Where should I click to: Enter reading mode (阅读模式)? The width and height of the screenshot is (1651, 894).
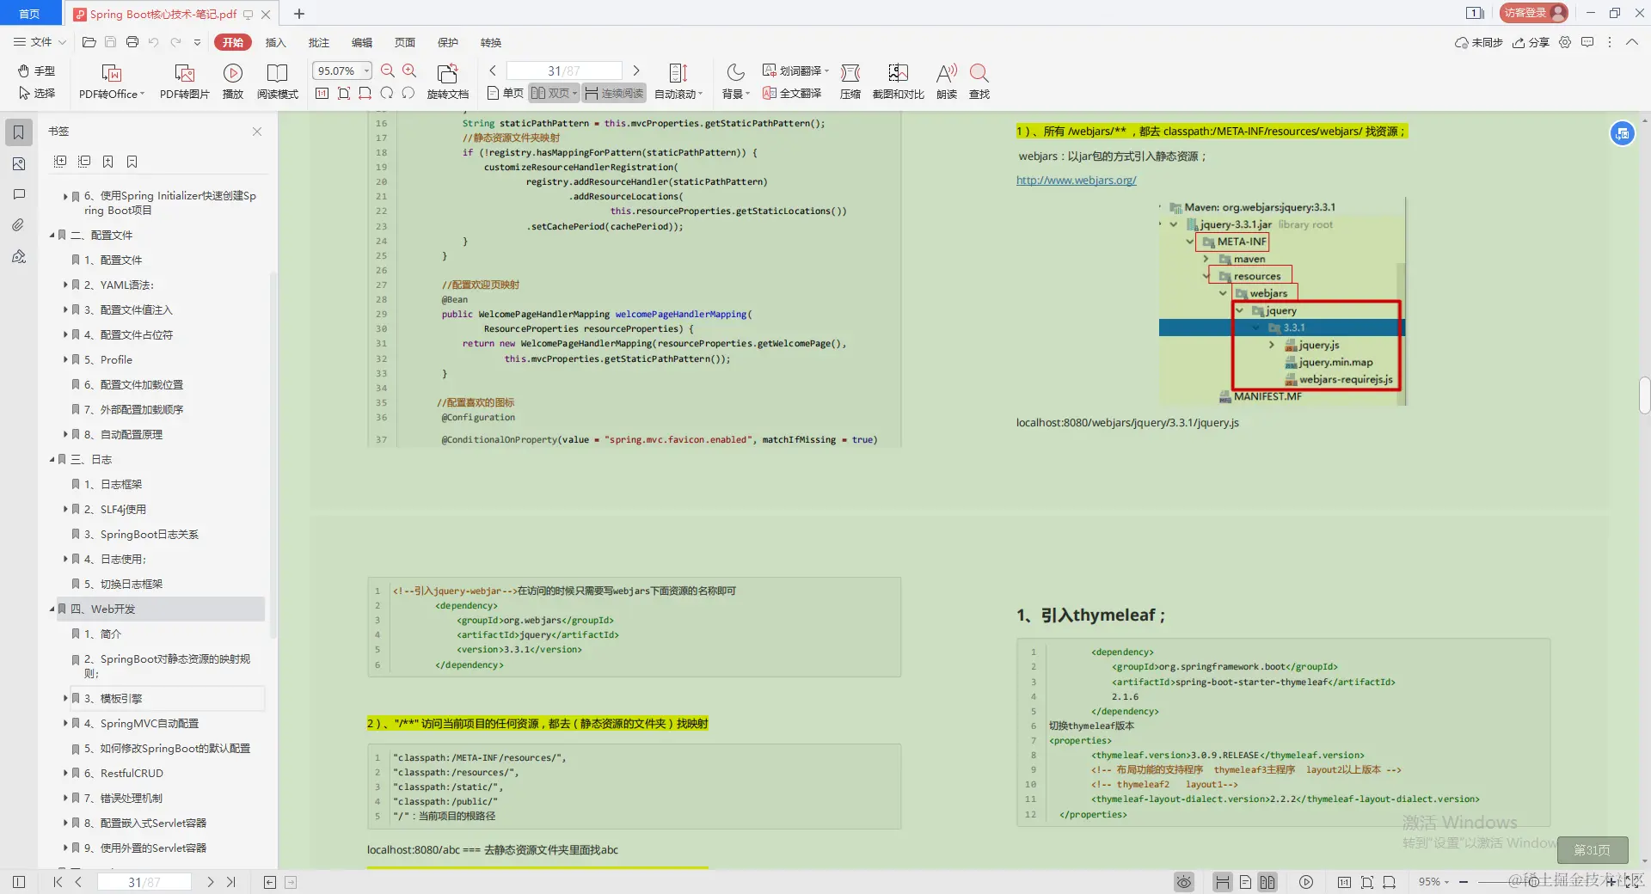[x=277, y=82]
